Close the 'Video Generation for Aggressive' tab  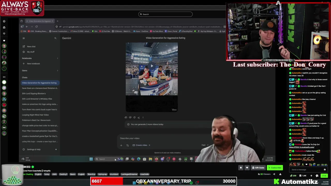(x=52, y=21)
